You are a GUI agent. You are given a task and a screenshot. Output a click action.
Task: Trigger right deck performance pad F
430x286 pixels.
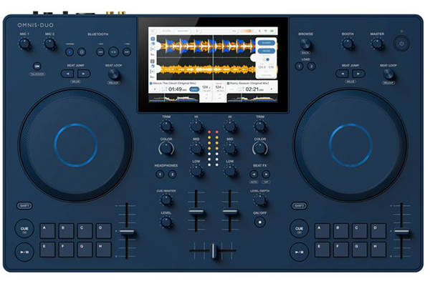point(341,250)
